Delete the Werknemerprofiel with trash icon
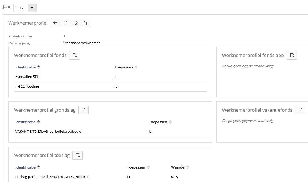The height and width of the screenshot is (182, 308). [85, 23]
